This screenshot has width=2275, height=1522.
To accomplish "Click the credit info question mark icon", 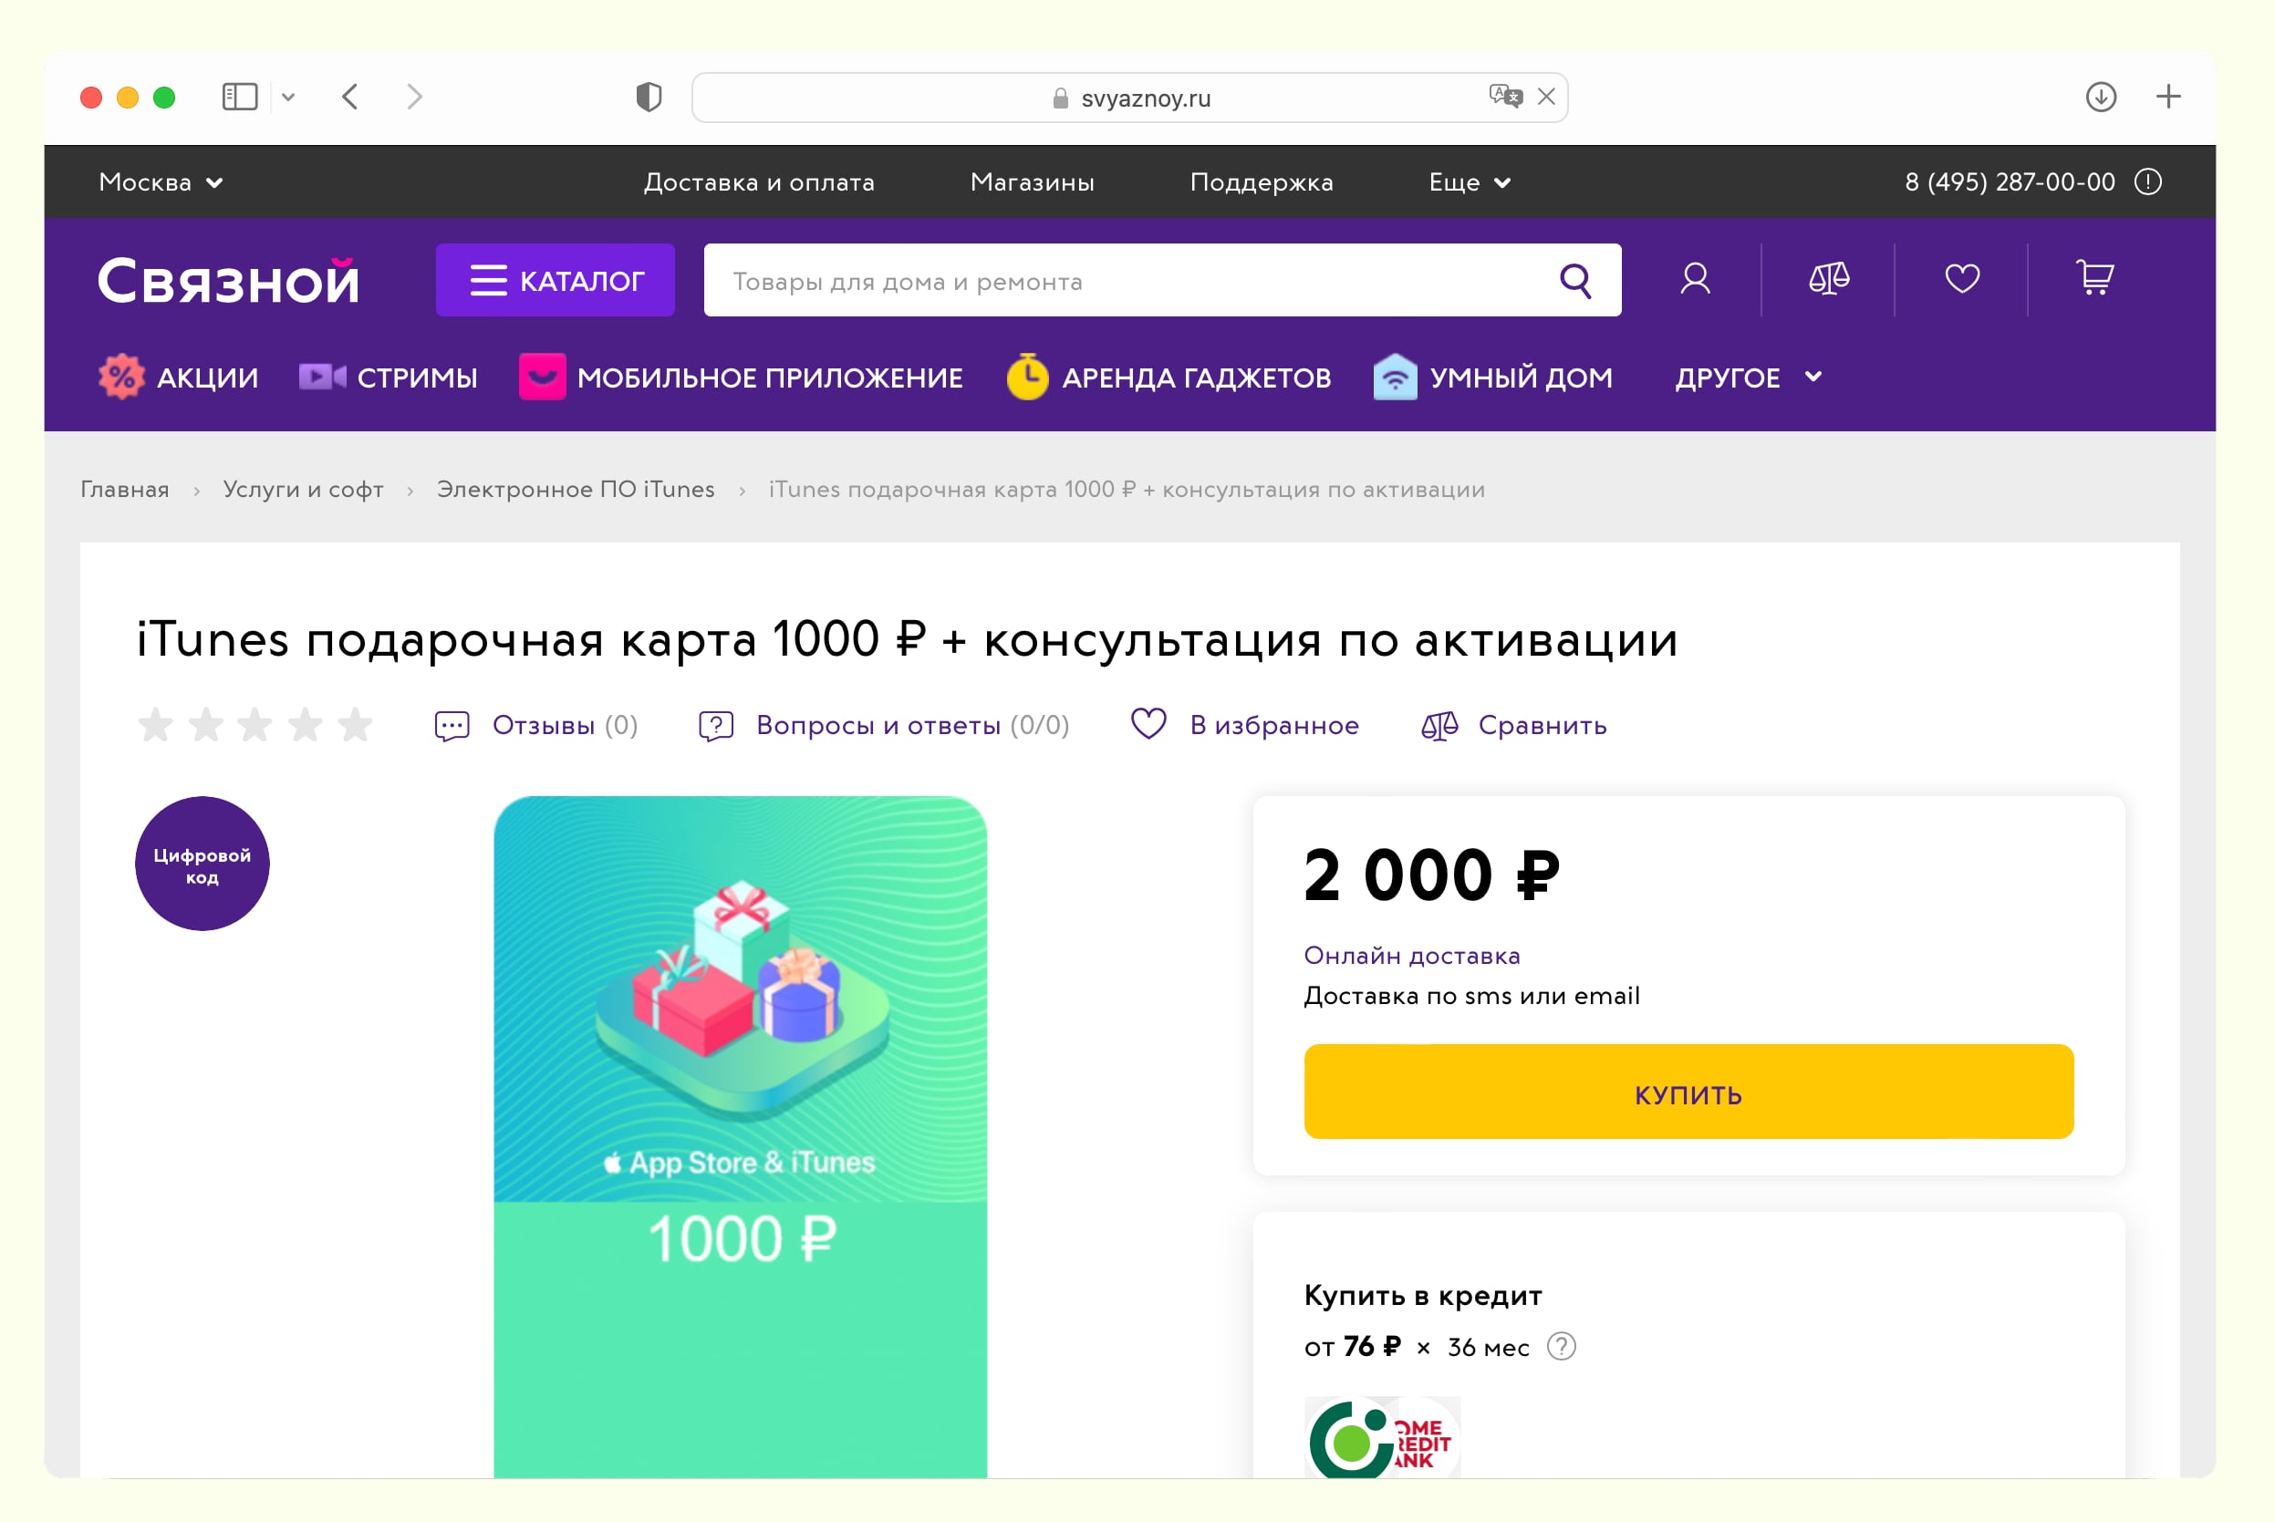I will coord(1561,1346).
